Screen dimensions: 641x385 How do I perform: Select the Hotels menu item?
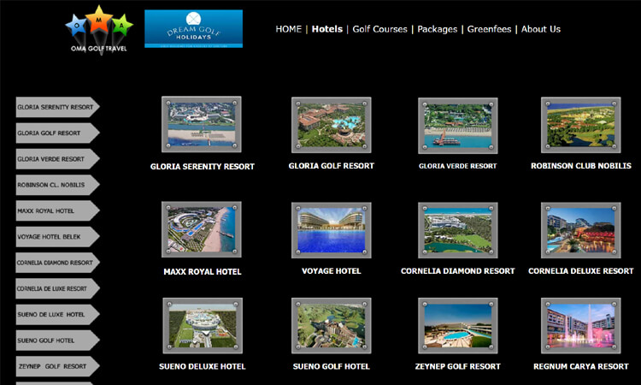coord(327,29)
